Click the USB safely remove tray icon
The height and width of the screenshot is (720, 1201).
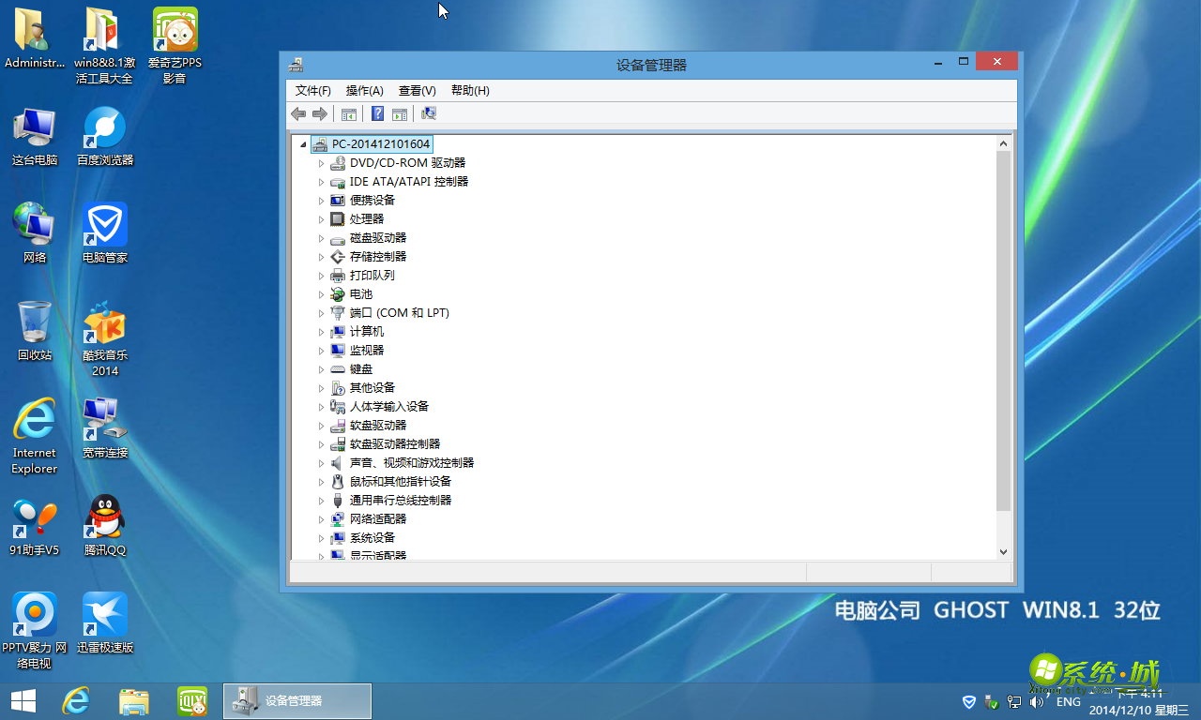[x=991, y=701]
